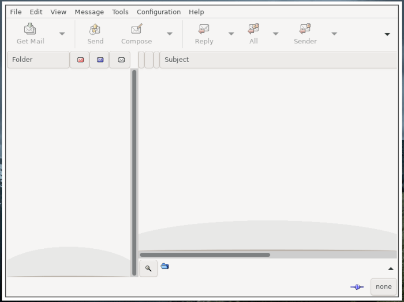Open the Edit menu
404x302 pixels.
(36, 12)
